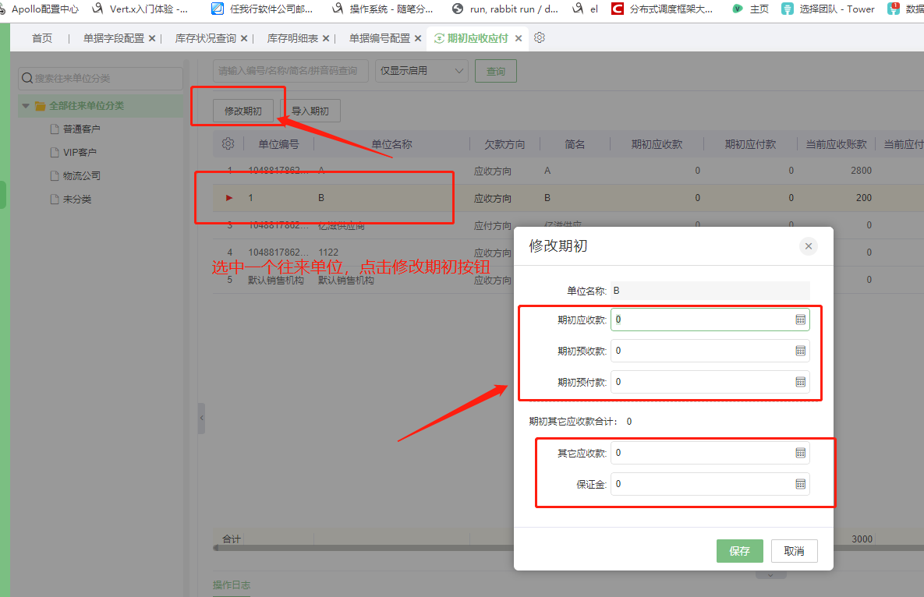Click the 查询 button
The image size is (924, 597).
[x=496, y=71]
